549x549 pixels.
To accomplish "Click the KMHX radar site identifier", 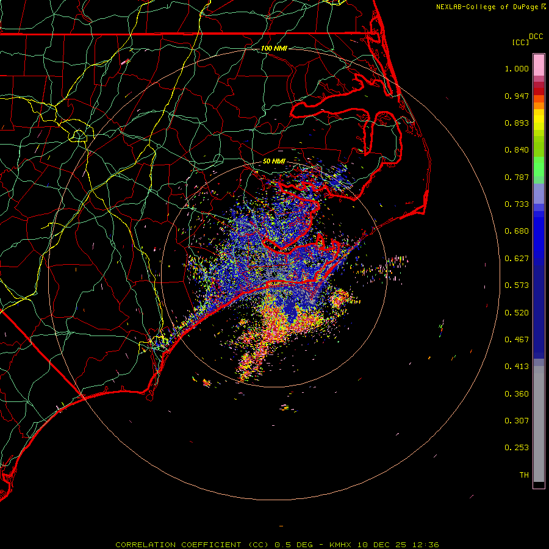I will click(340, 545).
